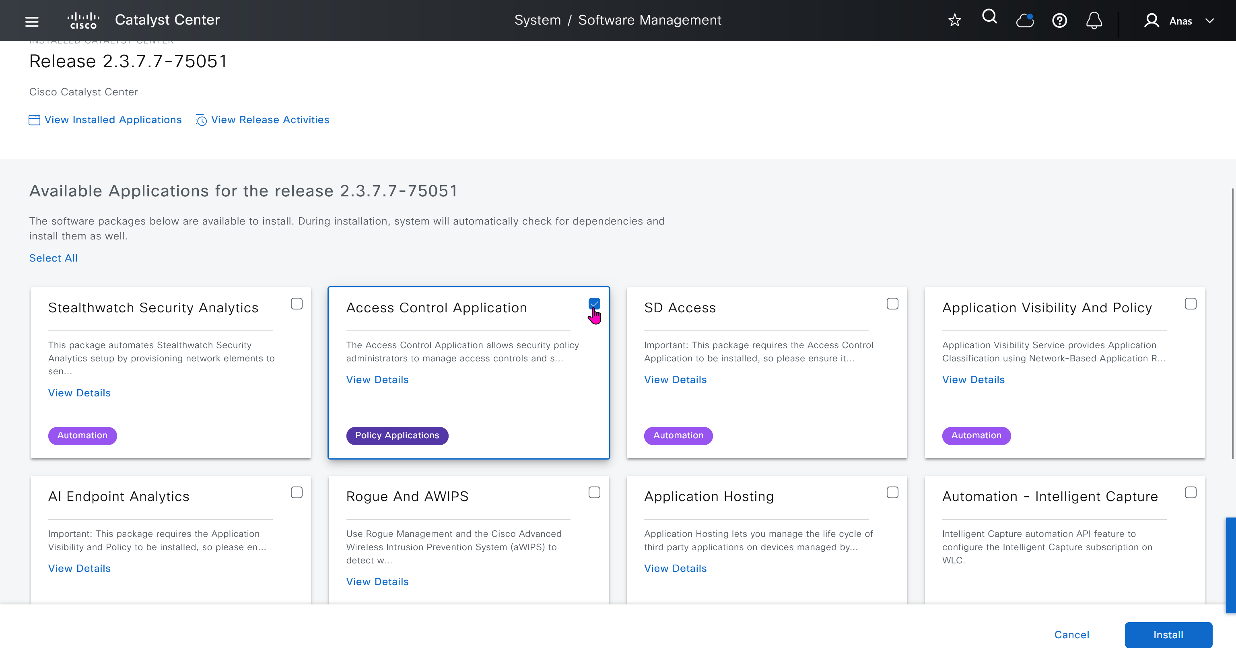Click the Cancel button

tap(1071, 635)
